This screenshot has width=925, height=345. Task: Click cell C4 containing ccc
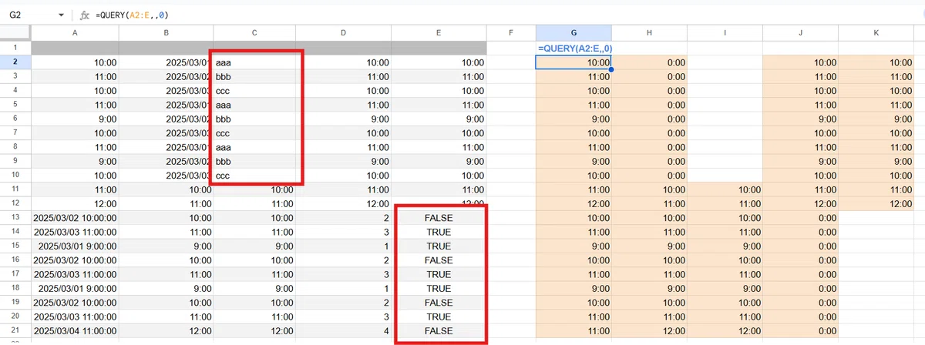pyautogui.click(x=255, y=91)
